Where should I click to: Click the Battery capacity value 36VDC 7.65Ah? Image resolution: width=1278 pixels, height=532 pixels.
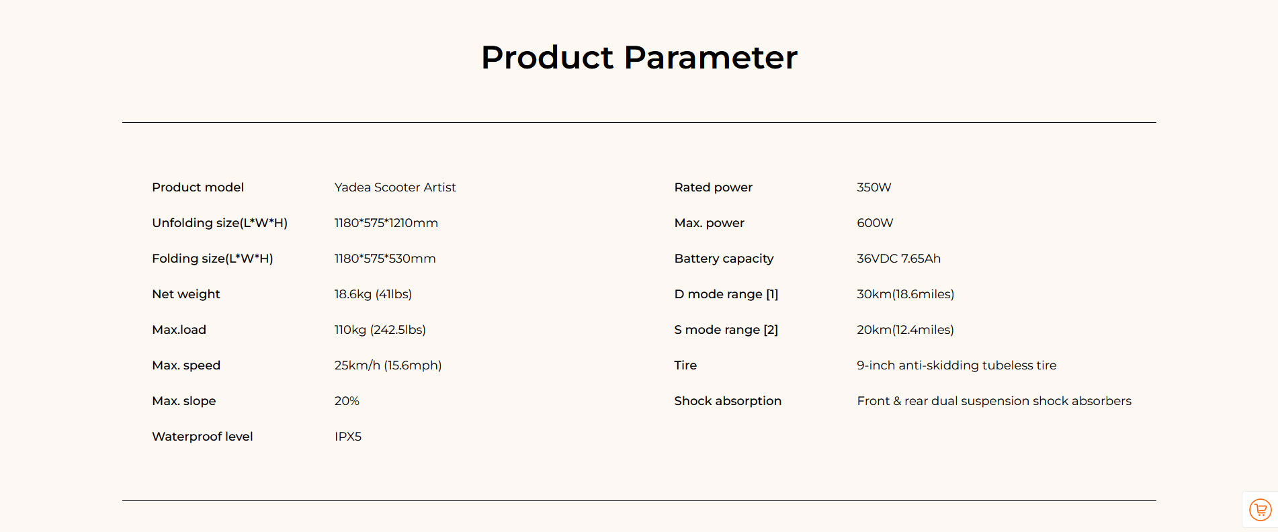[x=898, y=259]
